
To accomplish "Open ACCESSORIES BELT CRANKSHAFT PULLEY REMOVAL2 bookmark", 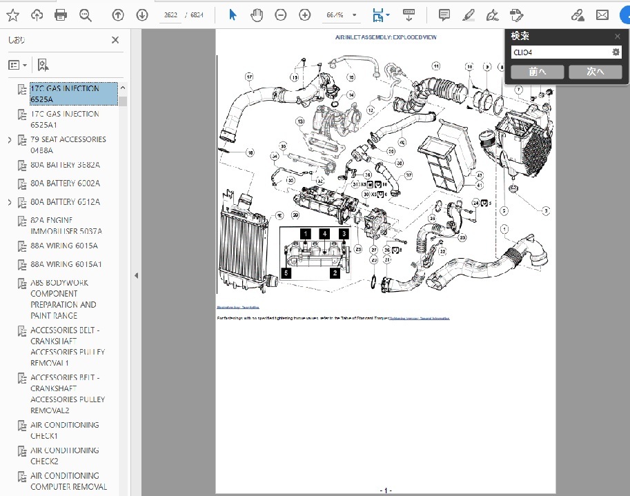I will (68, 394).
